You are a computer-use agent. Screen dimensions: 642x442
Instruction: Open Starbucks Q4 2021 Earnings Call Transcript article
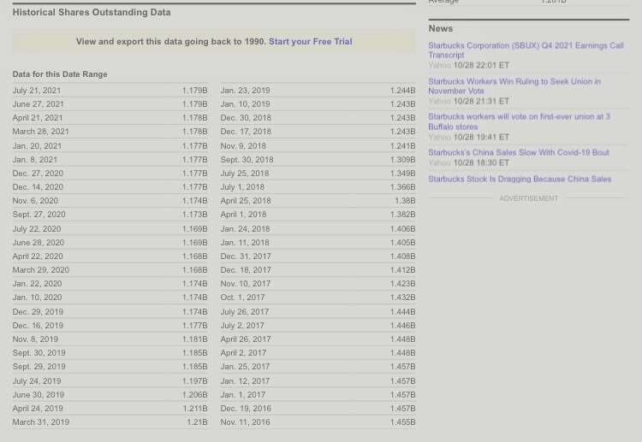coord(526,50)
